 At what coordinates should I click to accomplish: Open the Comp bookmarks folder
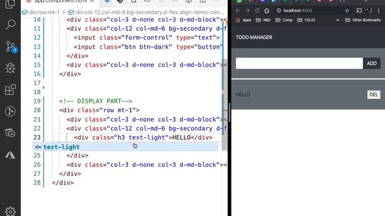[x=284, y=20]
